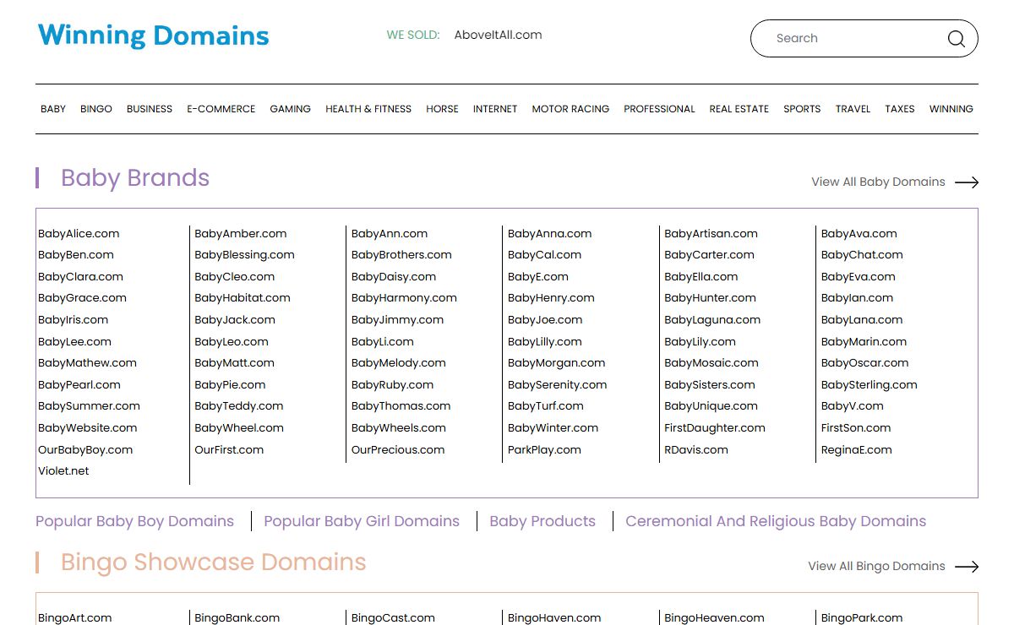This screenshot has height=625, width=1014.
Task: Open Ceremonial And Religious Baby Domains
Action: [x=776, y=521]
